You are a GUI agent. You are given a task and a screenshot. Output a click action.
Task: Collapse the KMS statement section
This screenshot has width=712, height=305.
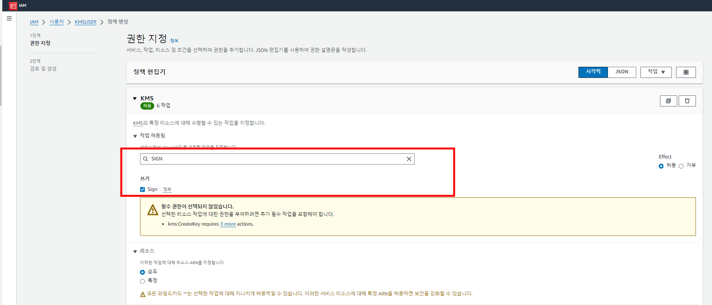[x=135, y=98]
